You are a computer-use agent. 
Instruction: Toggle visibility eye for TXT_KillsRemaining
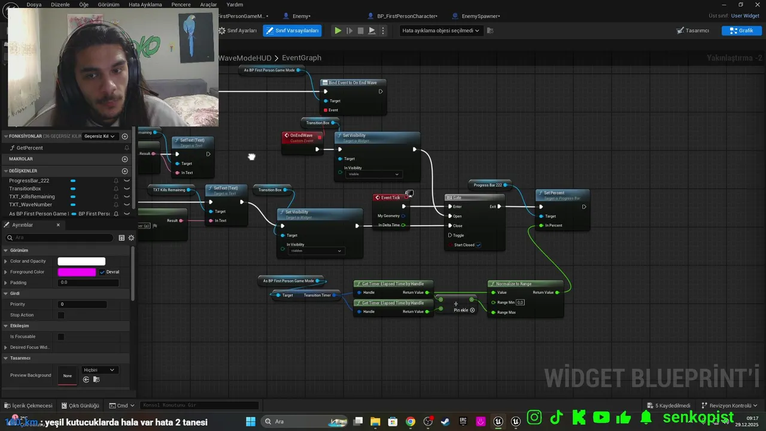pos(127,197)
